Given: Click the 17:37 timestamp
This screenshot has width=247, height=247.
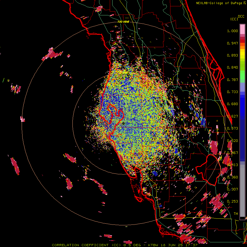Looking at the screenshot, I should coord(192,245).
